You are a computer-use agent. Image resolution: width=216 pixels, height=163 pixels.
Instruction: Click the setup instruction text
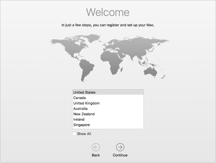(108, 25)
